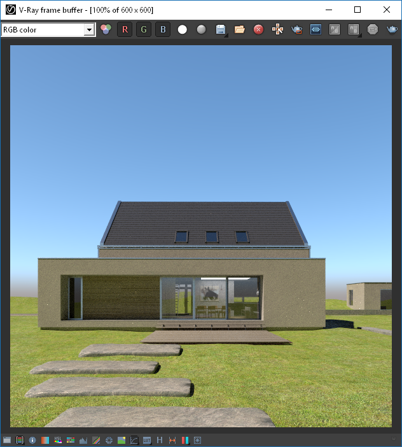Image resolution: width=402 pixels, height=447 pixels.
Task: Toggle curve correction (diagonal stripes)
Action: 96,440
